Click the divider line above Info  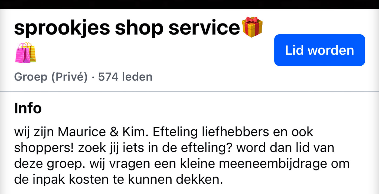190,92
